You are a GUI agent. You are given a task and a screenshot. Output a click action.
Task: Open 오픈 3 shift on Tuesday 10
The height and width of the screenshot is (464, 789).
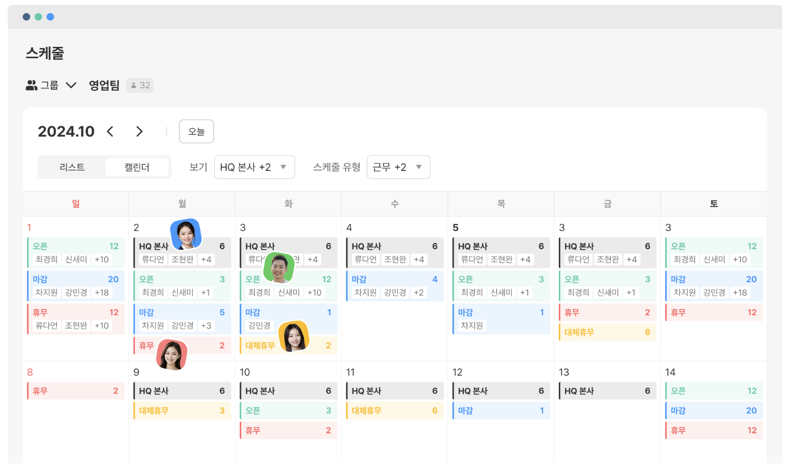pos(288,411)
